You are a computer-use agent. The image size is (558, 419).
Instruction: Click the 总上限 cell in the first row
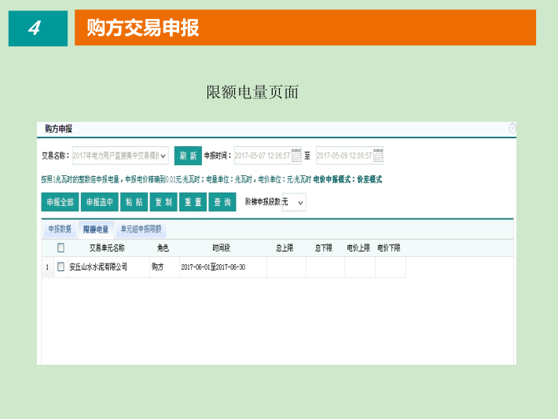coord(285,267)
